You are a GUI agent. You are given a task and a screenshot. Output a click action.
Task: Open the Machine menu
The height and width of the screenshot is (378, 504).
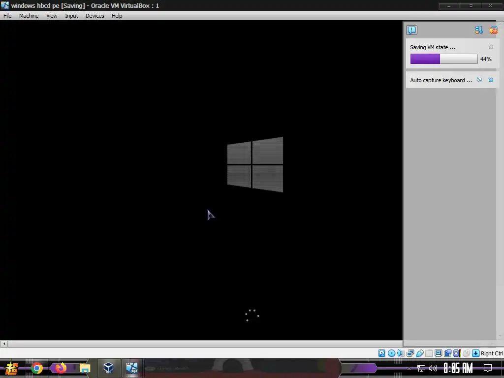[x=29, y=16]
